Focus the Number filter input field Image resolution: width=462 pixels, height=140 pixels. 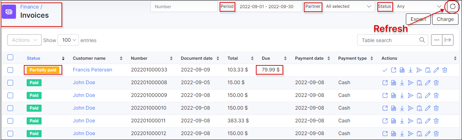[184, 6]
